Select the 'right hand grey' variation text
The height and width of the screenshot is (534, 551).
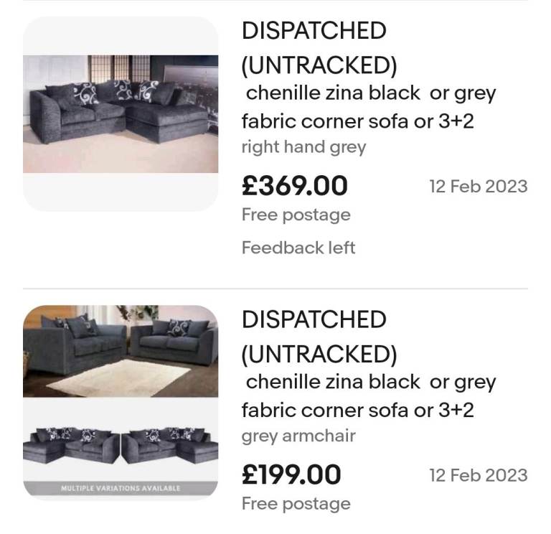click(x=303, y=147)
